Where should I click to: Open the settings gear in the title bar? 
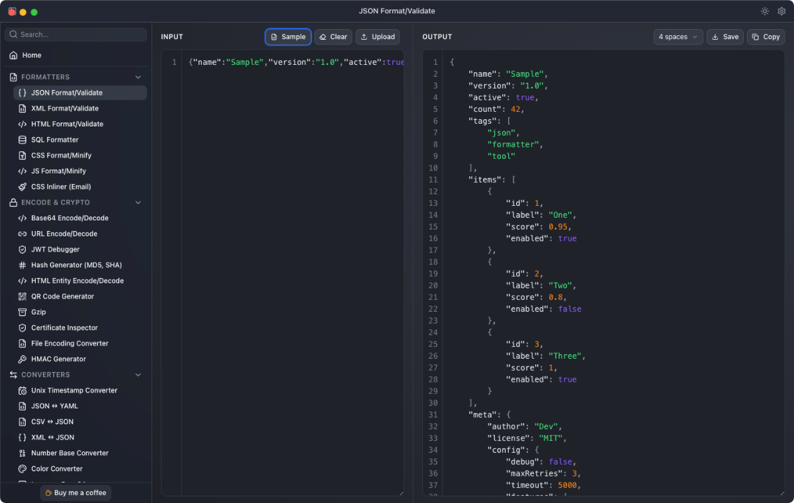tap(781, 11)
